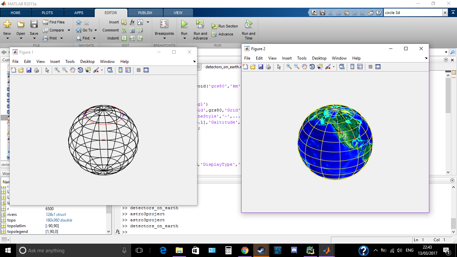Open Tools menu in Figure 2
This screenshot has height=257, width=457.
[x=302, y=58]
